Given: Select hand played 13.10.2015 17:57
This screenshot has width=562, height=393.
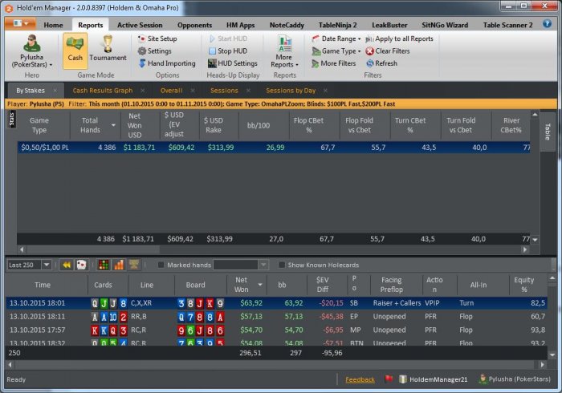Looking at the screenshot, I should pos(276,330).
